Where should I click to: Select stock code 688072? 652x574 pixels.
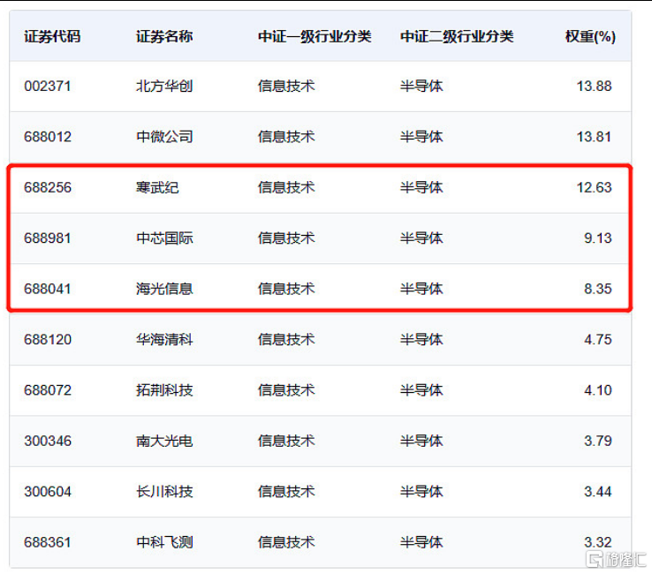click(x=48, y=390)
